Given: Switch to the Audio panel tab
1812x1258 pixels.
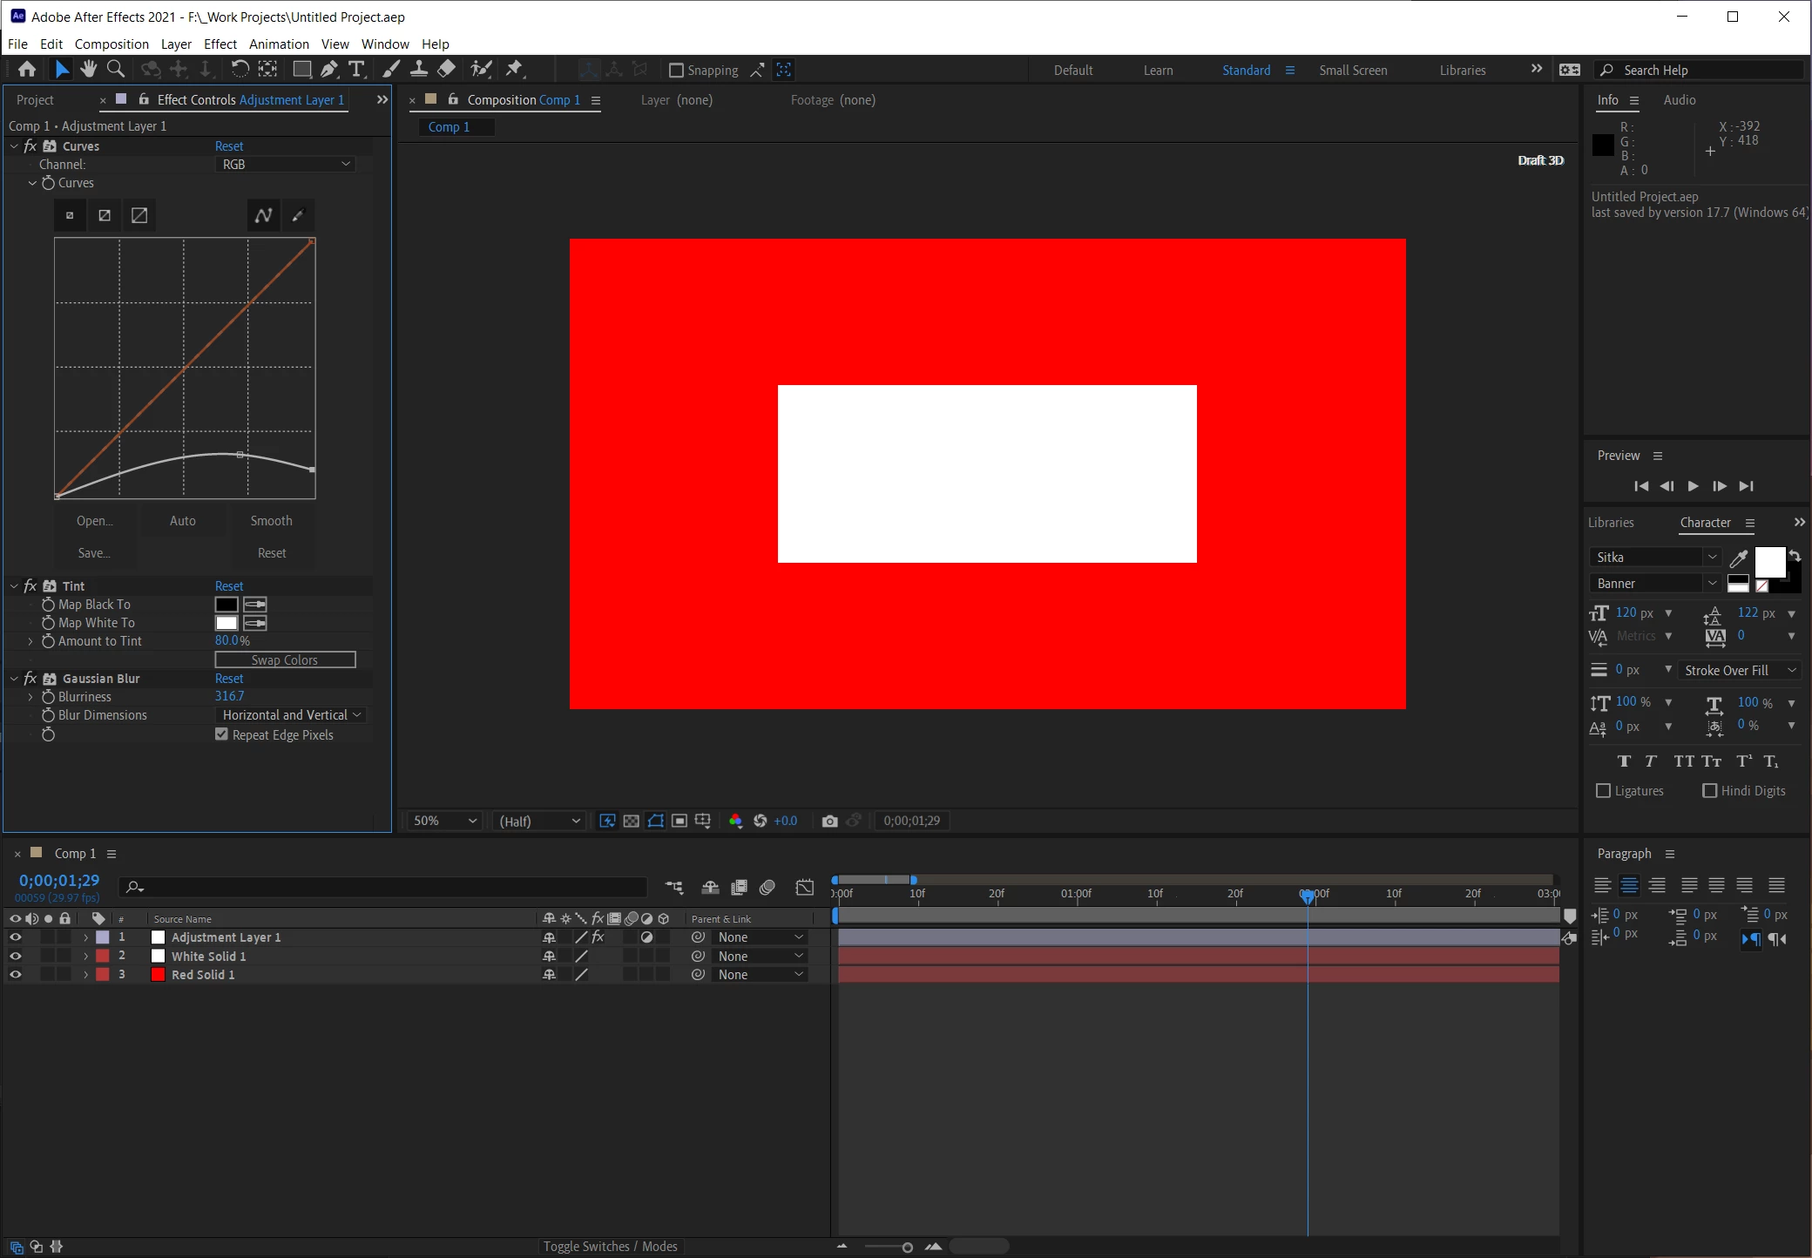Looking at the screenshot, I should [1679, 100].
